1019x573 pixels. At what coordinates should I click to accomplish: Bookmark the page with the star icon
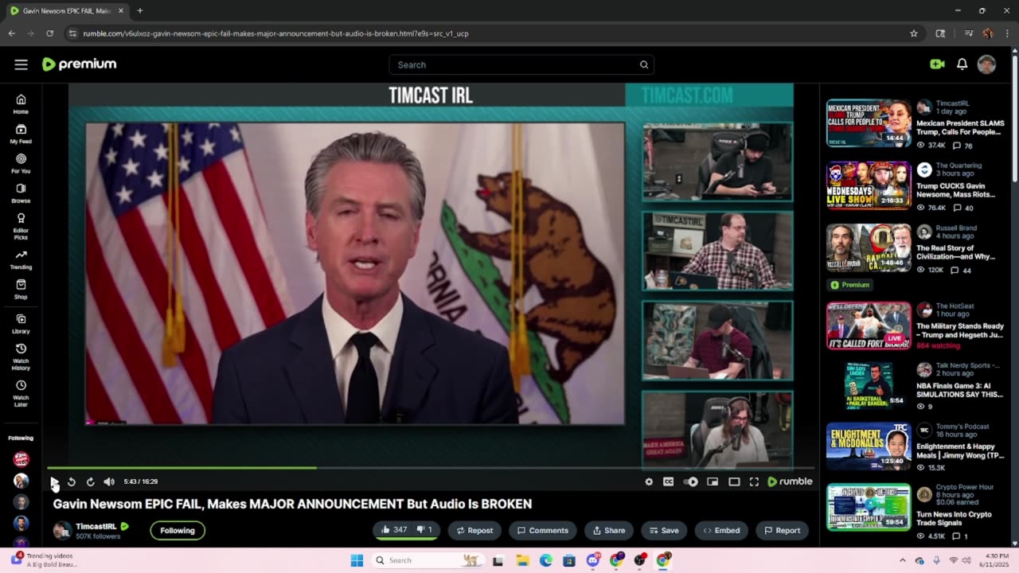(914, 33)
